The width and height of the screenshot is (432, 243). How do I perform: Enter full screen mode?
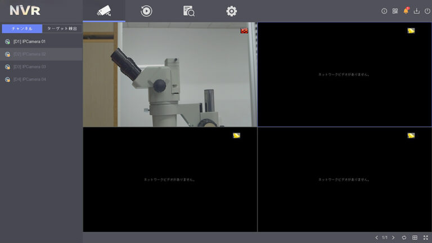425,237
